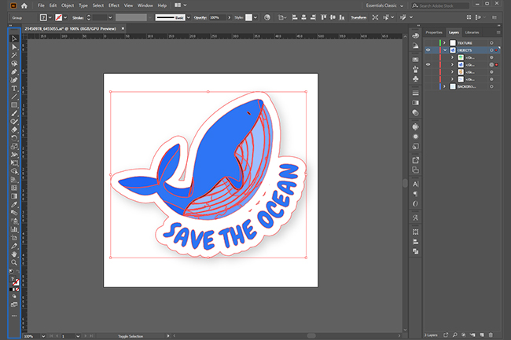This screenshot has width=511, height=340.
Task: Switch to the Libraries tab
Action: point(472,32)
